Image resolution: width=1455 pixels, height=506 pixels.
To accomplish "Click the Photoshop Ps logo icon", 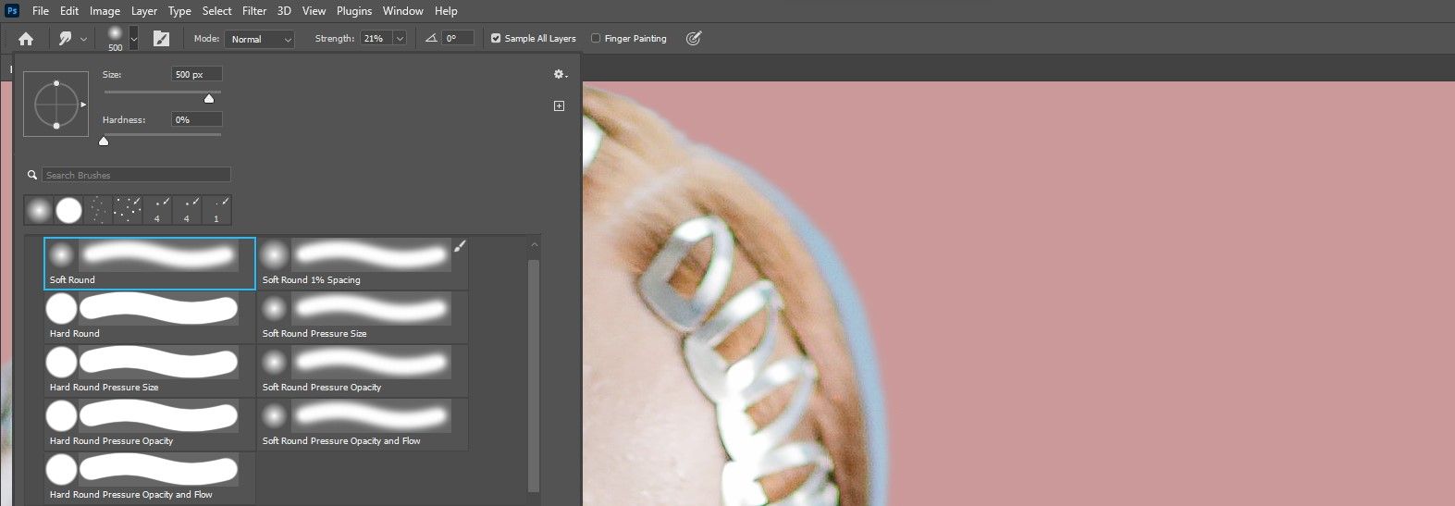I will [12, 11].
